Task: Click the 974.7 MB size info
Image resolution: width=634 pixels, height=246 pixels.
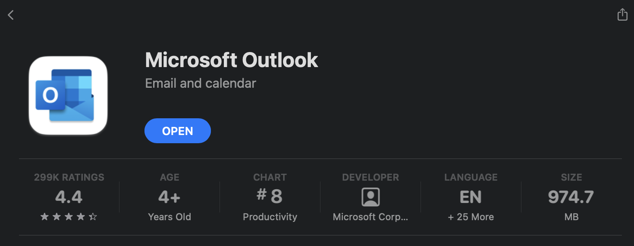Action: 571,204
